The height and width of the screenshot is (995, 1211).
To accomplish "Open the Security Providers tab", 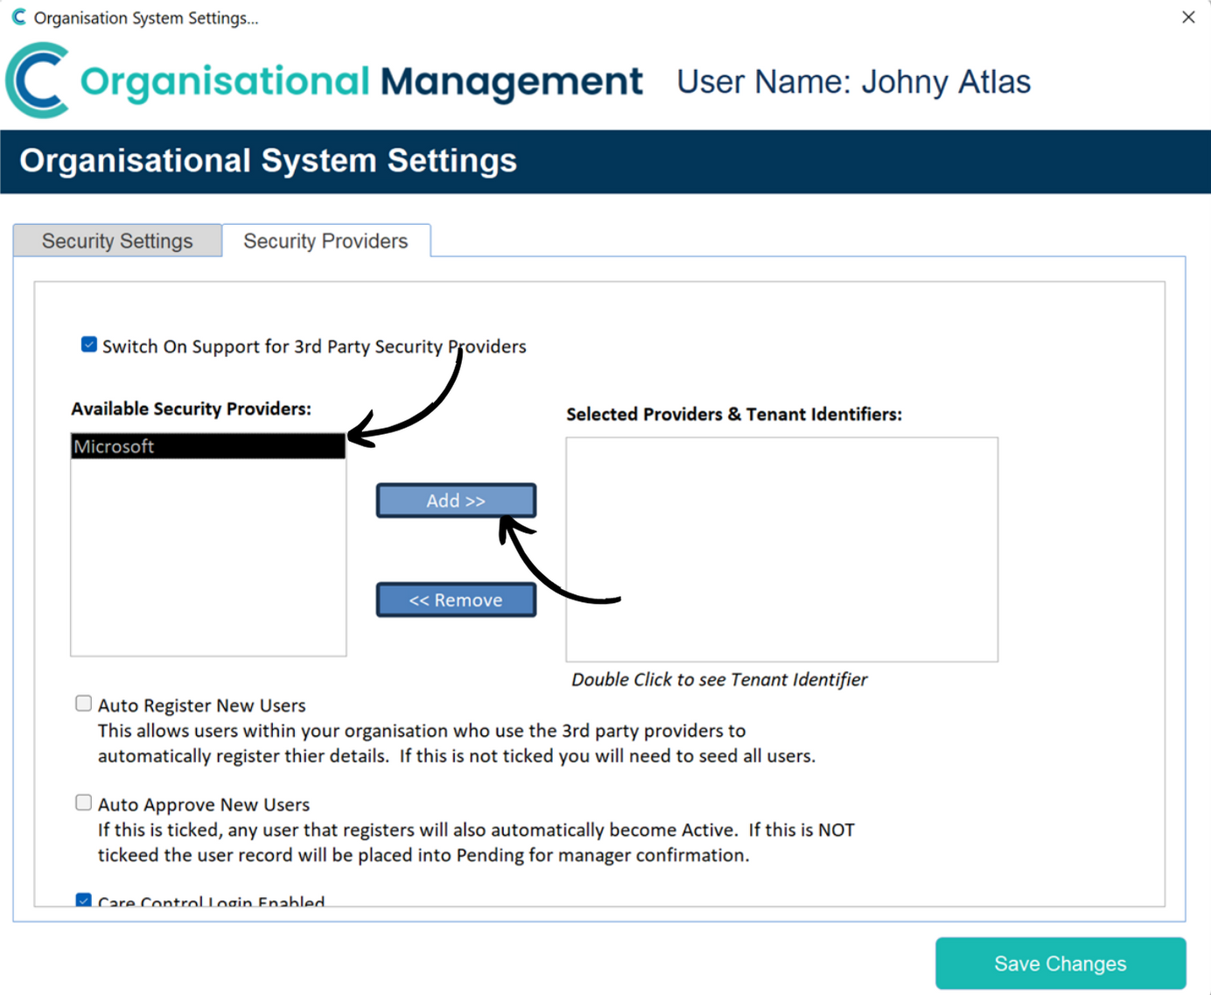I will point(325,241).
